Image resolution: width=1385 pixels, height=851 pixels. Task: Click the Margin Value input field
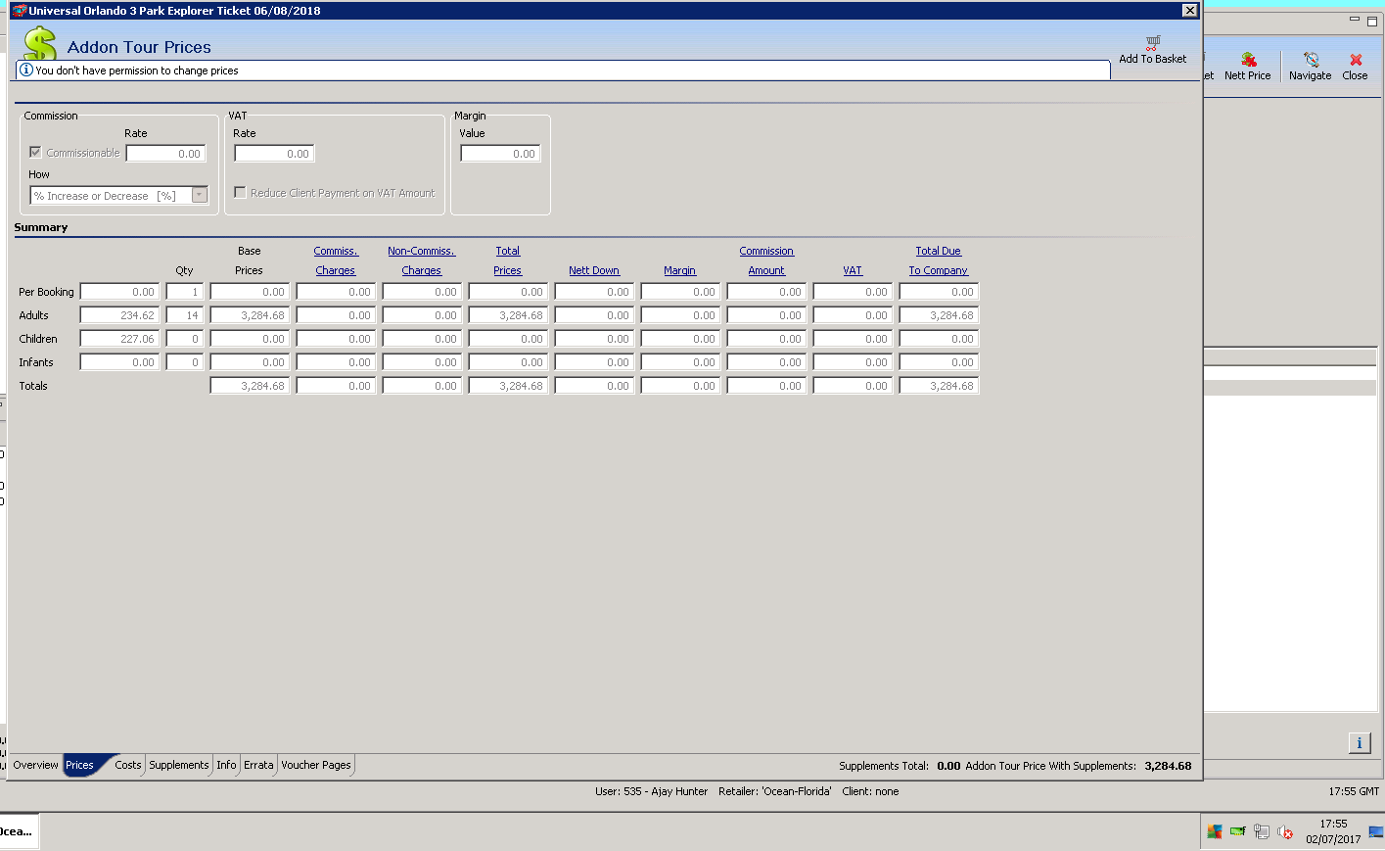pyautogui.click(x=501, y=153)
